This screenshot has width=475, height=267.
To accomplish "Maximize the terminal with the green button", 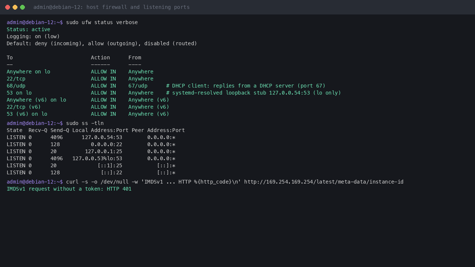I will tap(22, 7).
